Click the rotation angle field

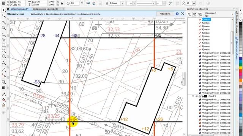point(74,3)
